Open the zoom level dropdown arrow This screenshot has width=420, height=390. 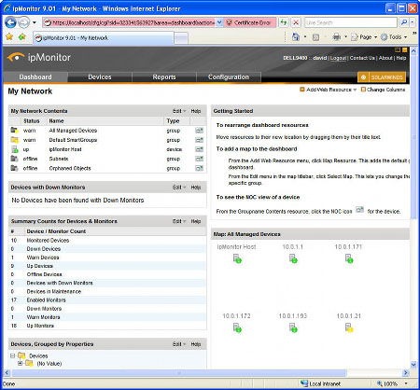406,383
